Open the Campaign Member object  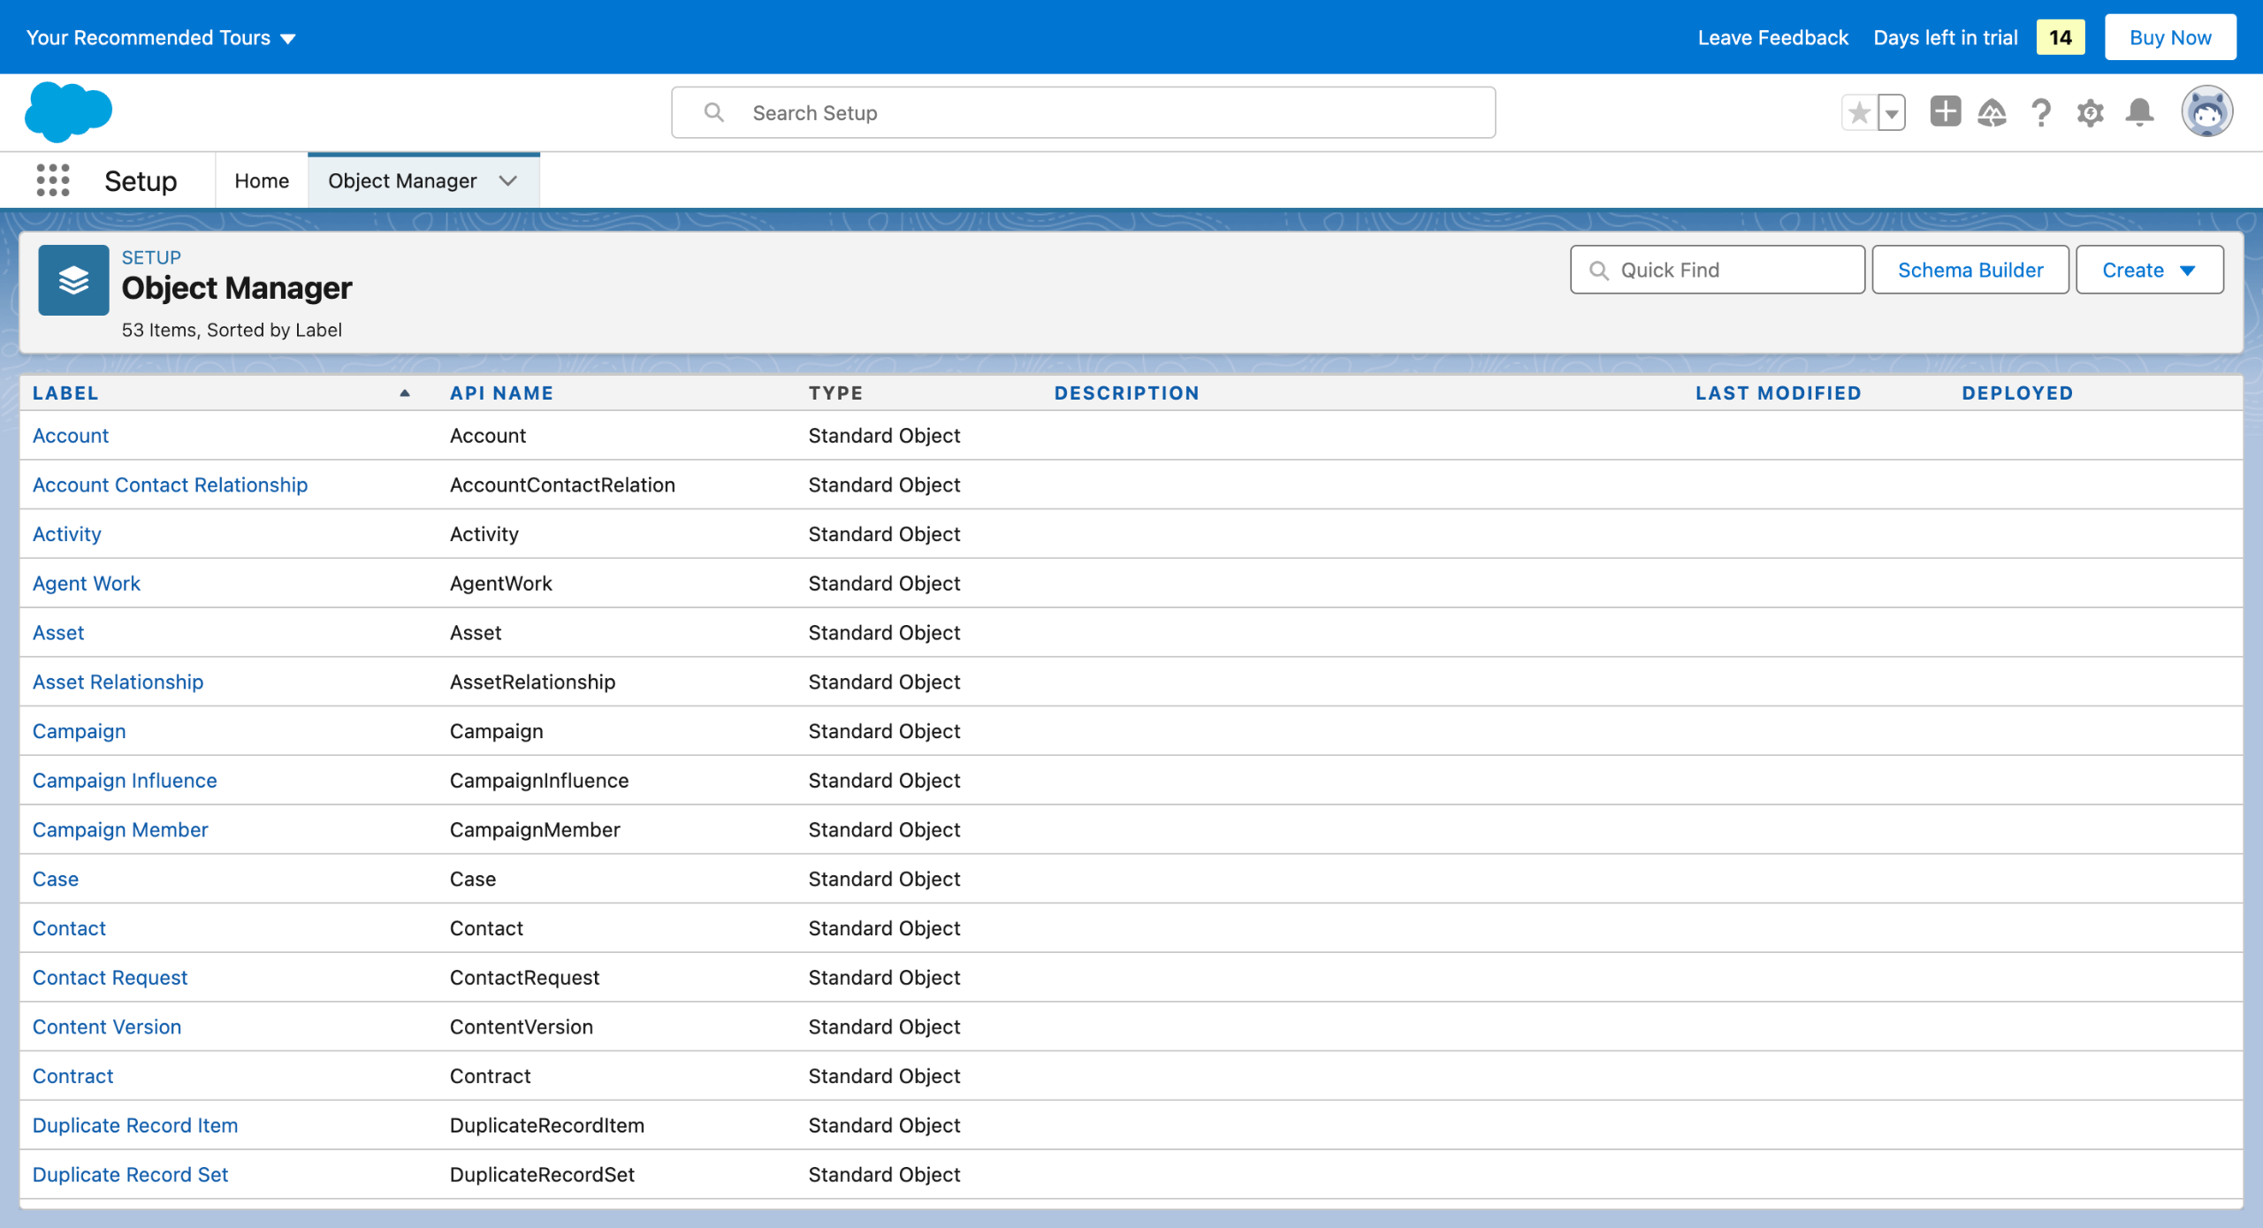coord(120,830)
